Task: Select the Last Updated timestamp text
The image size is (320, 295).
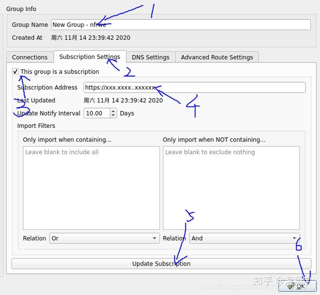Action: 123,100
